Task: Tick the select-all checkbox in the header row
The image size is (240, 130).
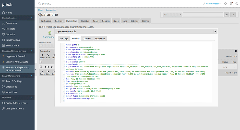Action: tap(41, 62)
